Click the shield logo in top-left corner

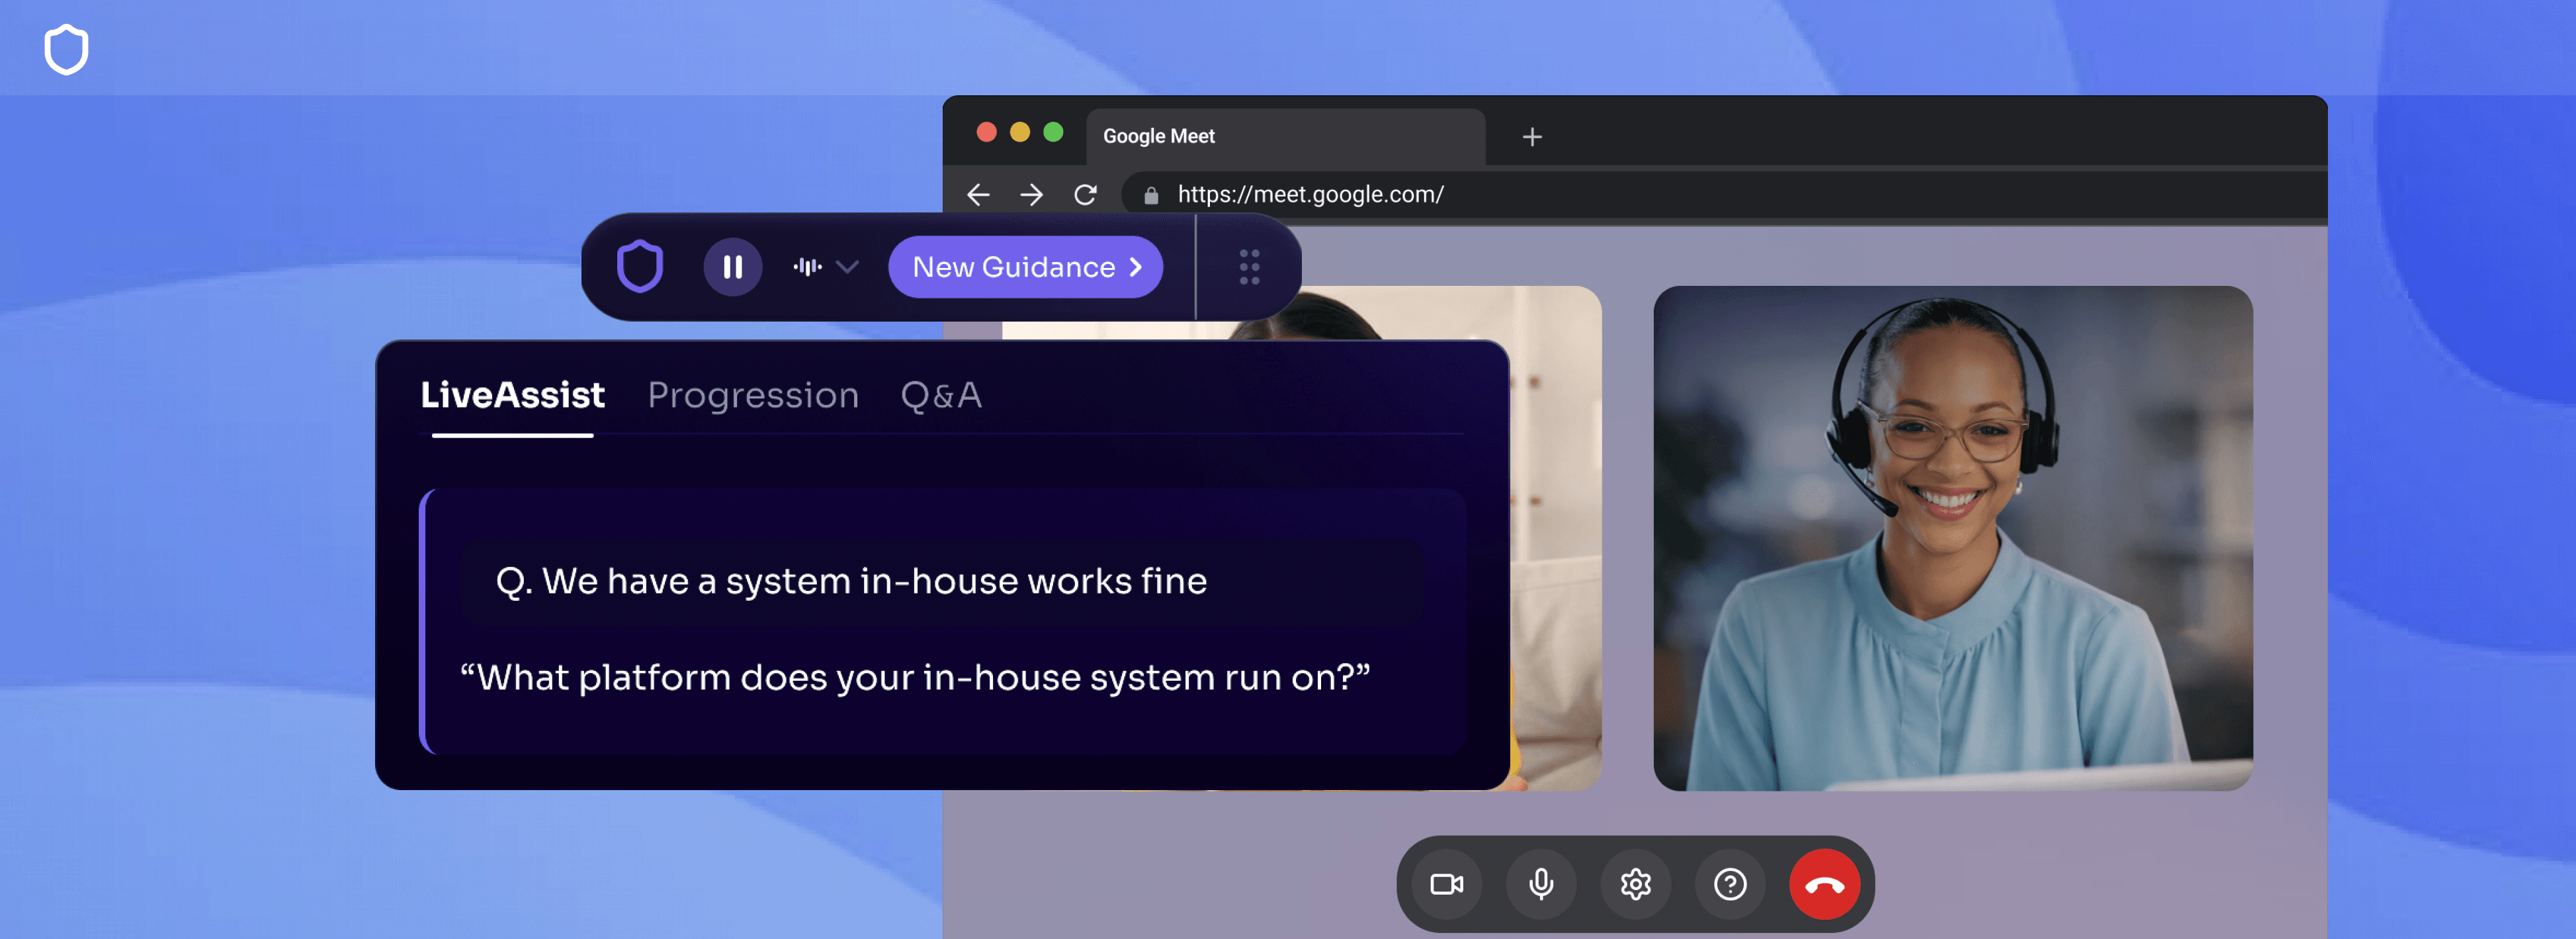click(66, 49)
